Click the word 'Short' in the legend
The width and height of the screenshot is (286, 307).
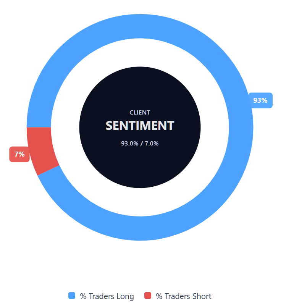click(202, 296)
